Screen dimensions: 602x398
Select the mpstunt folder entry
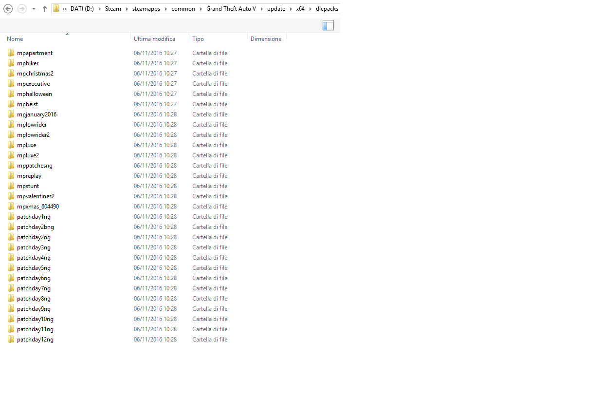28,186
